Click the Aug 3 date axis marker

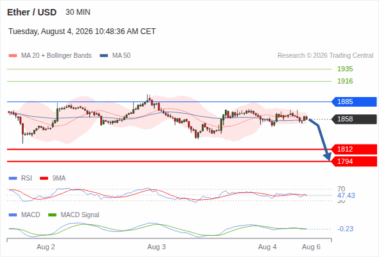tap(156, 247)
